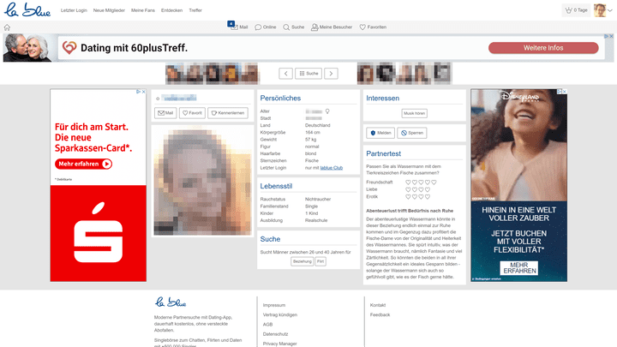617x347 pixels.
Task: Click the Interessen heading
Action: tap(382, 98)
